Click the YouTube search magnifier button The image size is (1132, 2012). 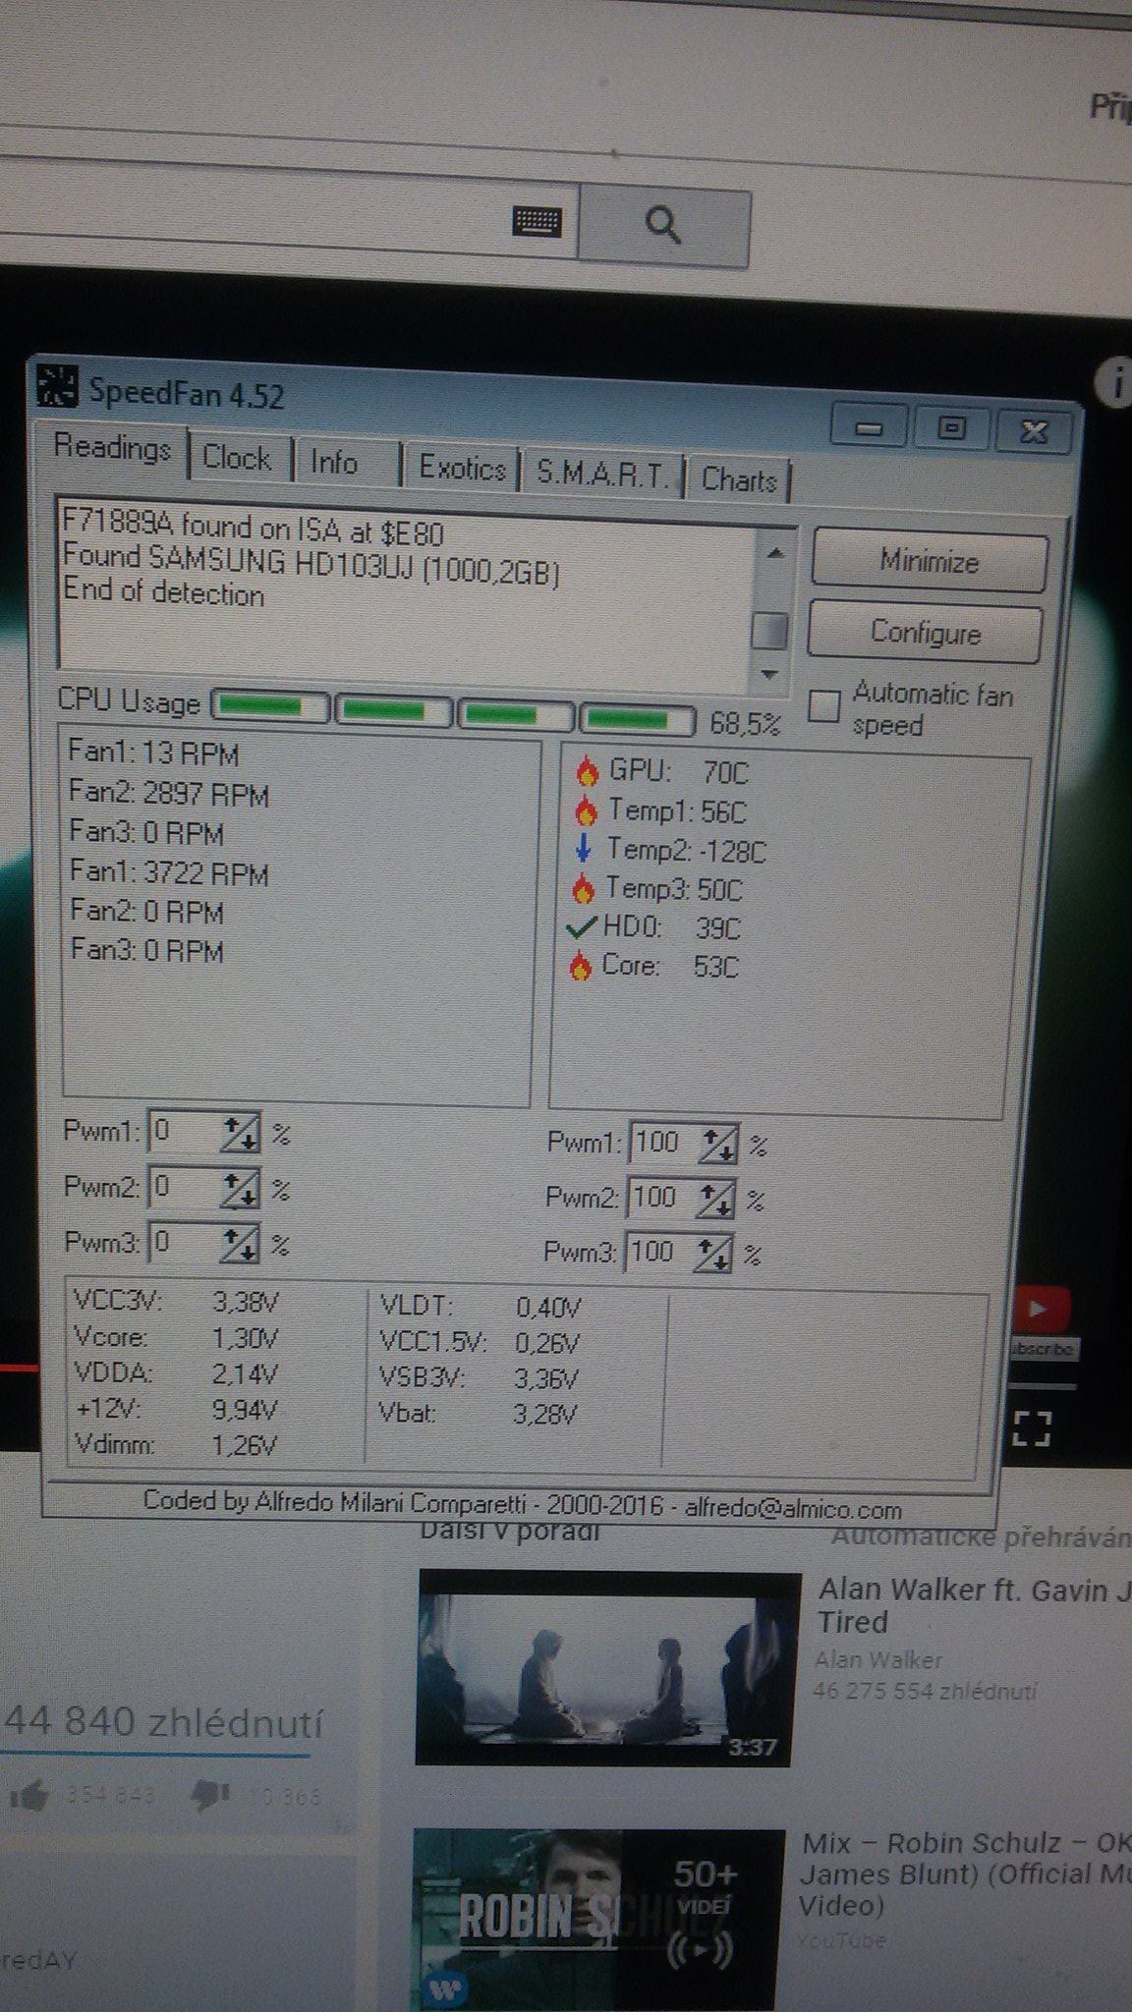point(664,225)
